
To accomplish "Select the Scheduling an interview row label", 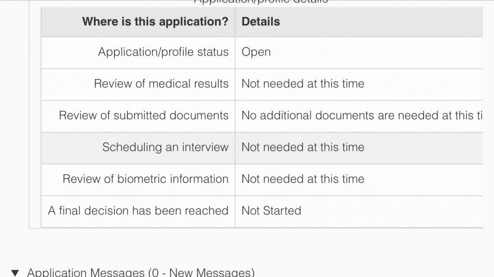I will coord(165,147).
